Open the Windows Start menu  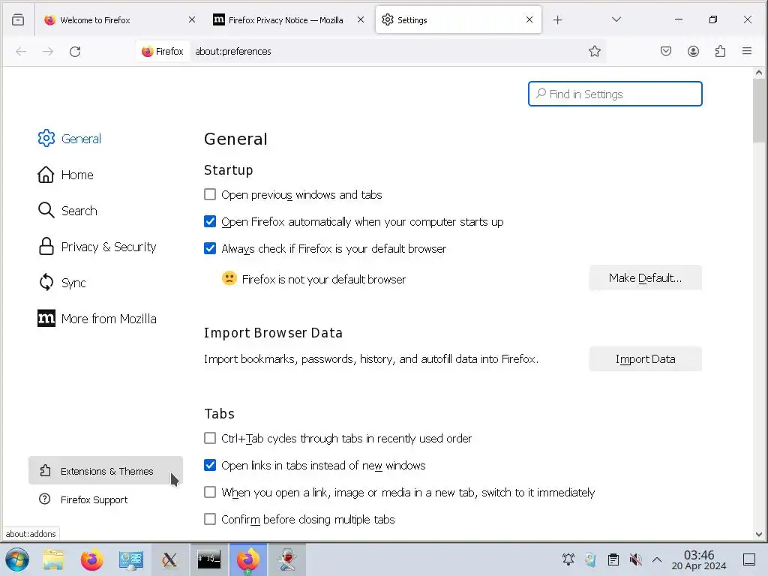pos(17,559)
